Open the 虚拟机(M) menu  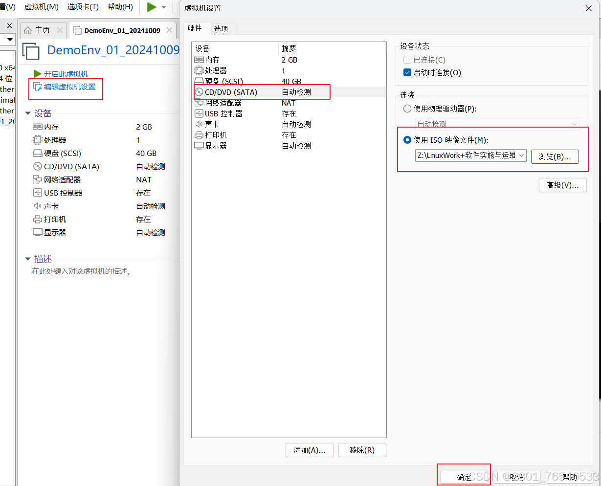41,7
